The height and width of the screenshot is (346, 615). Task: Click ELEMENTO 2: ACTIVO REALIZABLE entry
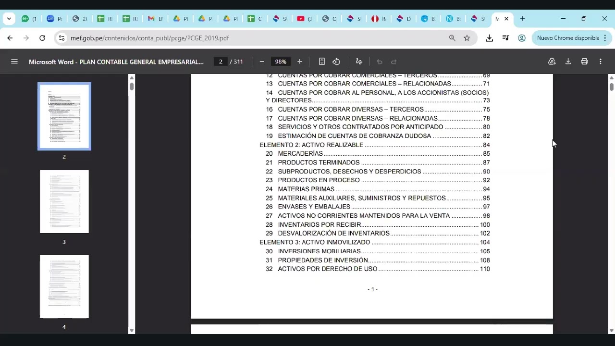coord(375,145)
